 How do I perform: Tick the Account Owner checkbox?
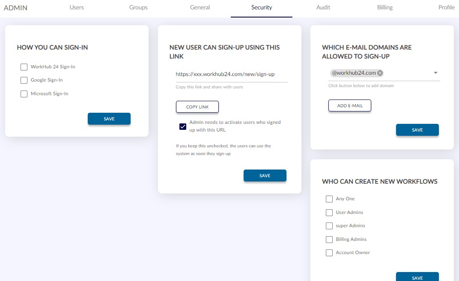[x=329, y=253]
